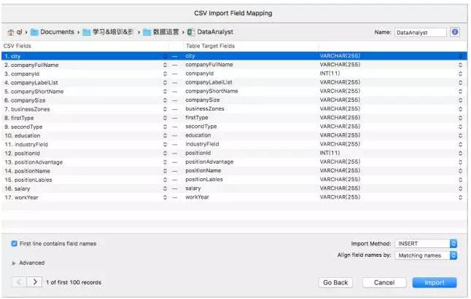The width and height of the screenshot is (471, 299).
Task: Go to previous record preview arrow
Action: 19,282
